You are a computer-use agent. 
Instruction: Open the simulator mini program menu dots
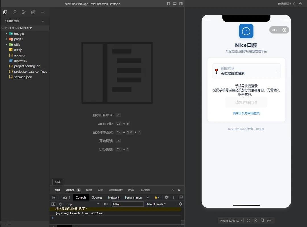(275, 30)
